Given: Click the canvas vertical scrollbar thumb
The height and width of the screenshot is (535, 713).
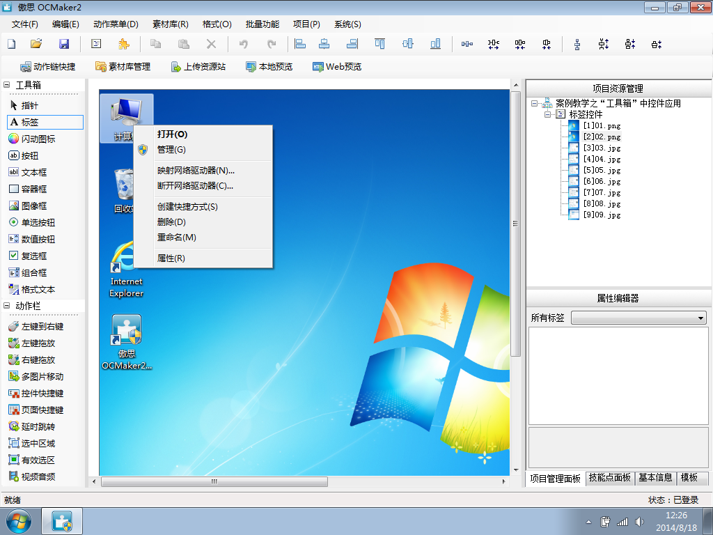Looking at the screenshot, I should coord(516,224).
